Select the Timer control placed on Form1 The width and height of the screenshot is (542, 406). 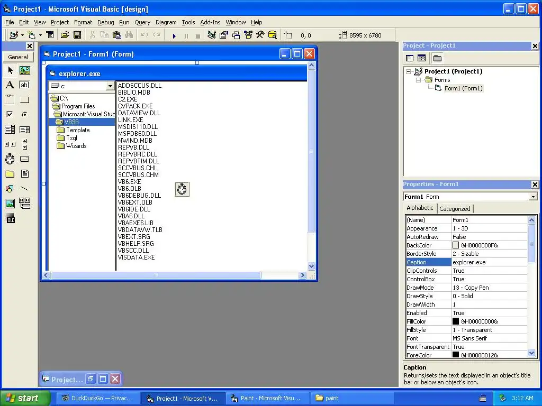182,189
